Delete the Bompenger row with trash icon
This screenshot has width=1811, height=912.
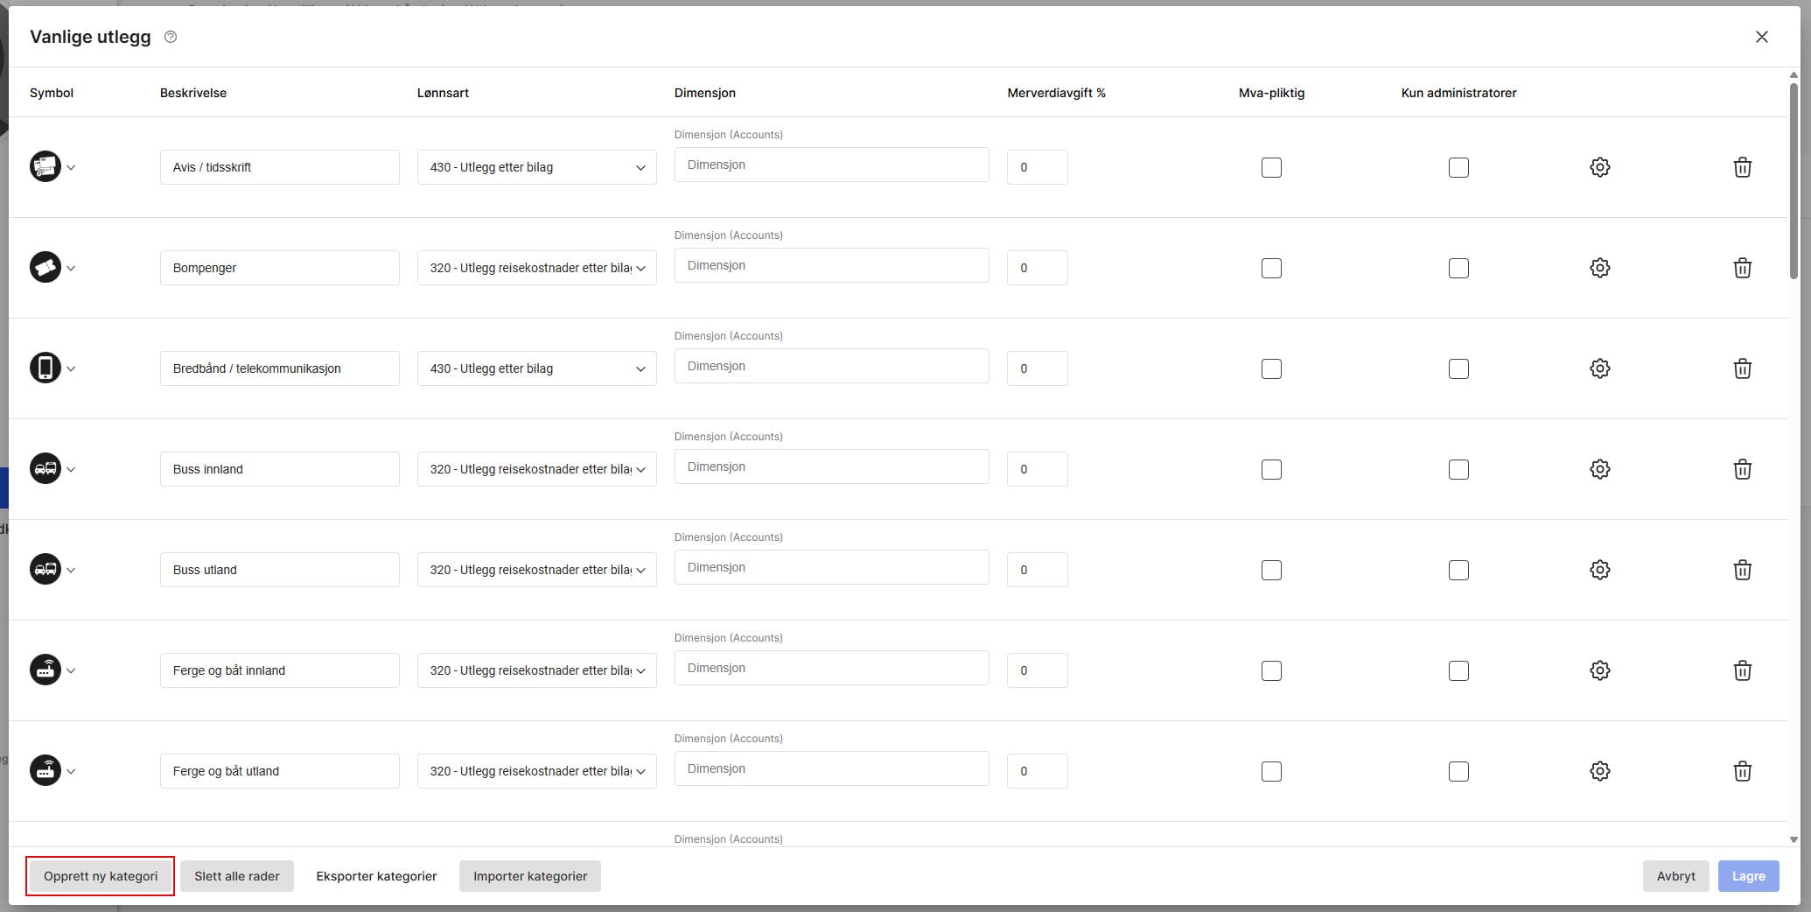click(1742, 268)
